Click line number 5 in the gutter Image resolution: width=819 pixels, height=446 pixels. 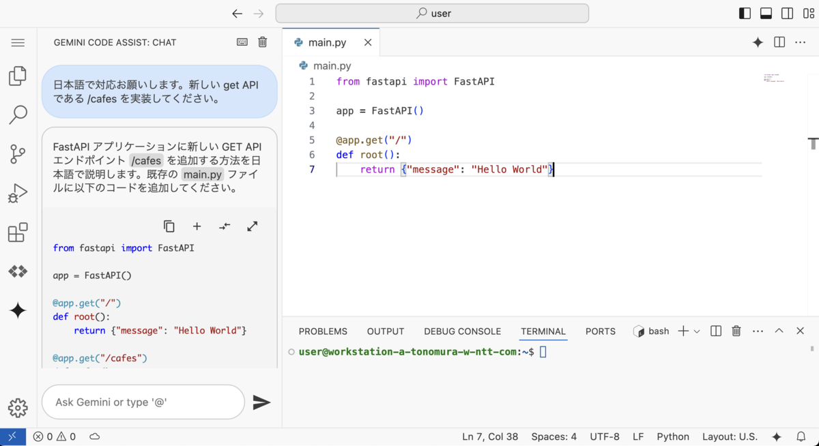tap(312, 140)
